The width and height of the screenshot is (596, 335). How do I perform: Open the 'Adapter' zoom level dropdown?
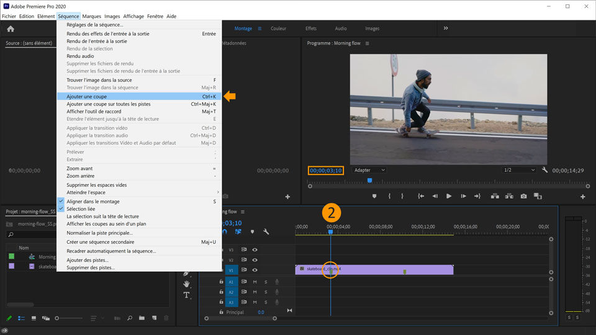click(369, 170)
